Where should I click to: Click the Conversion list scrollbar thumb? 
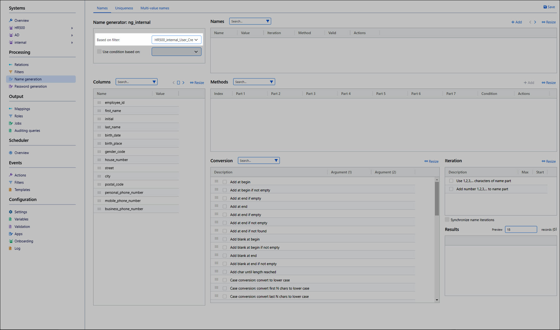(x=437, y=198)
